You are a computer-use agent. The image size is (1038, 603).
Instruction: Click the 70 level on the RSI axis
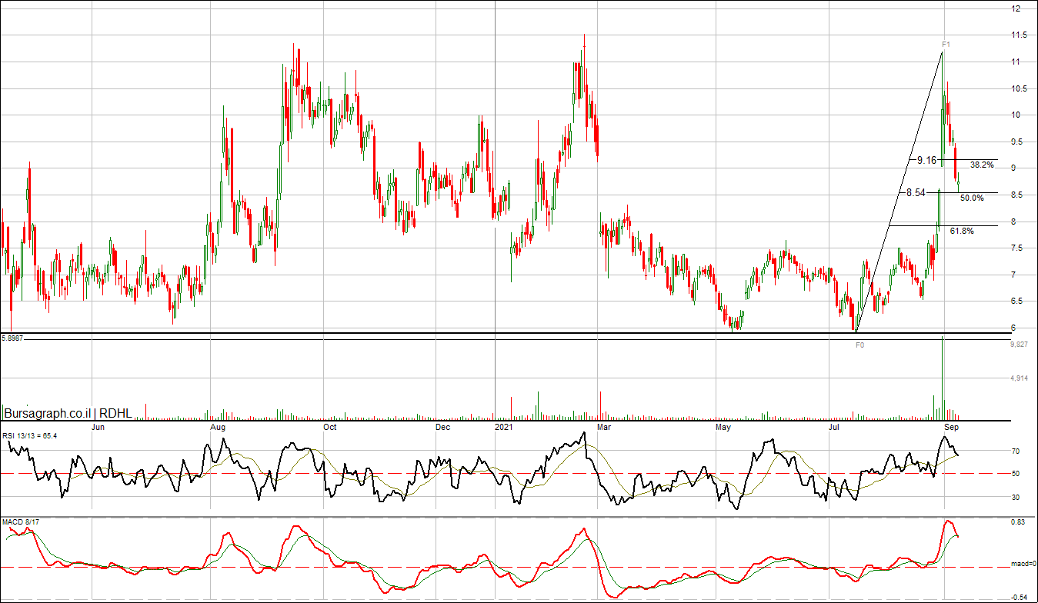point(1016,451)
